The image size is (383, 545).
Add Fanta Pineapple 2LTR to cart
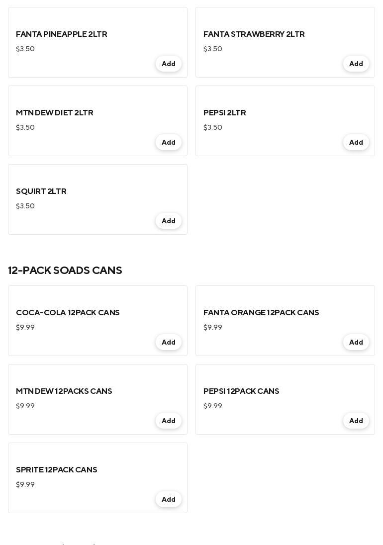(168, 64)
